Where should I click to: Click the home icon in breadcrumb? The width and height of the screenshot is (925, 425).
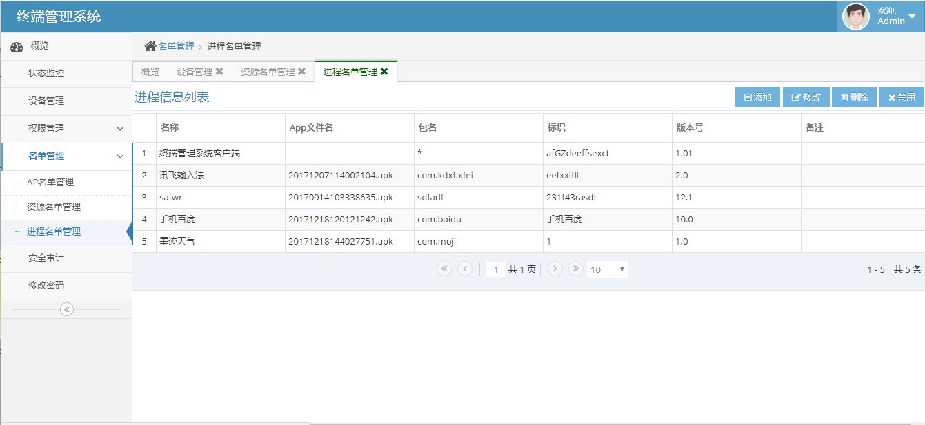[x=150, y=46]
